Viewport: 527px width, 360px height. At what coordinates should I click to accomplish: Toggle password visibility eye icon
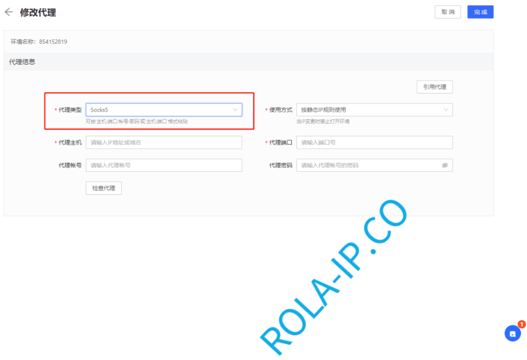pyautogui.click(x=445, y=166)
